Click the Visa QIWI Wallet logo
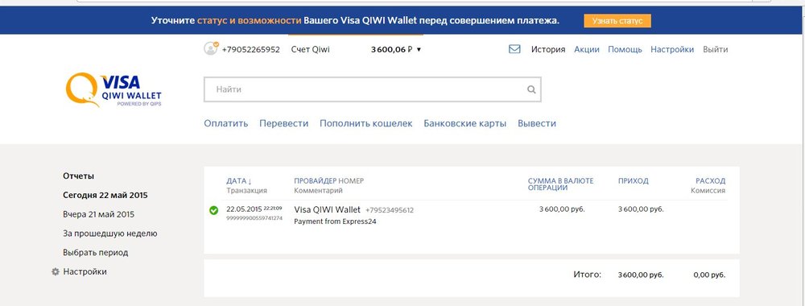805x306 pixels. [x=114, y=89]
